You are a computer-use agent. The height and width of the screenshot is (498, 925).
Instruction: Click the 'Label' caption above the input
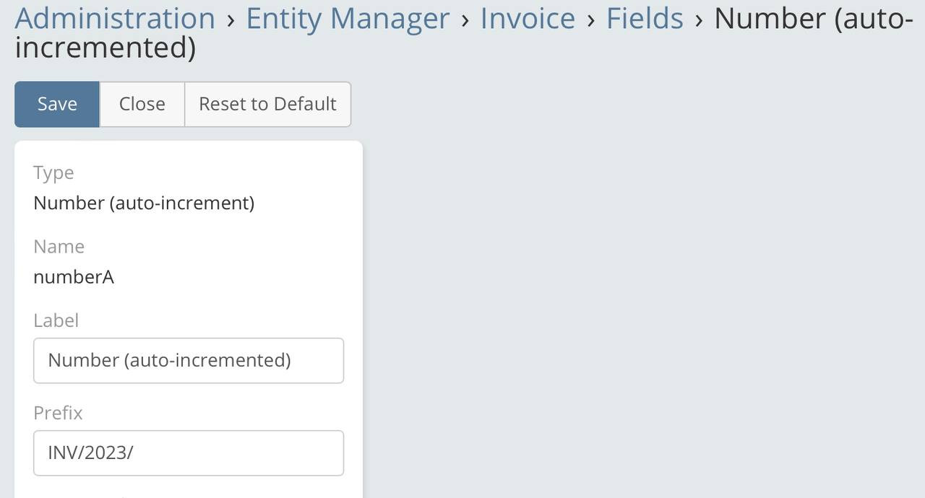56,320
